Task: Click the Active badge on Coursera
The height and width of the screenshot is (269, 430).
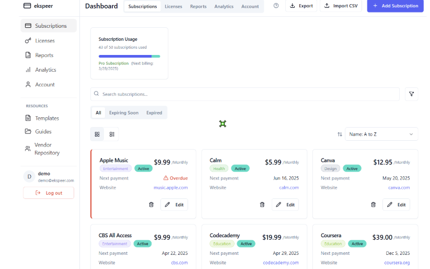Action: pyautogui.click(x=357, y=244)
